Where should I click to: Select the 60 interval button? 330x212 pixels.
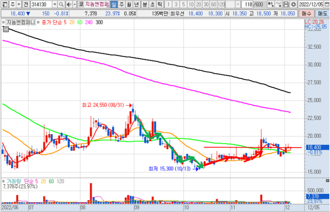pyautogui.click(x=214, y=4)
